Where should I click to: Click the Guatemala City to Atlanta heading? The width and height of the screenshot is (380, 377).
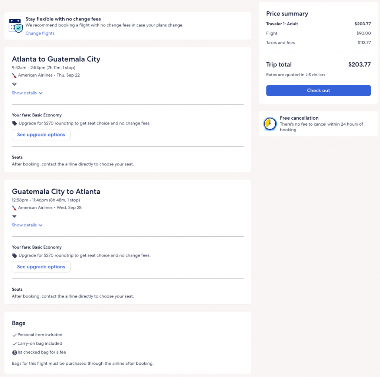click(56, 191)
